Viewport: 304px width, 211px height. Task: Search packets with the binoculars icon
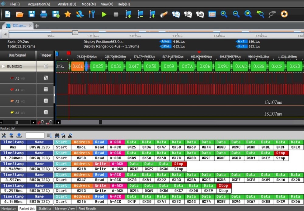pos(57,136)
